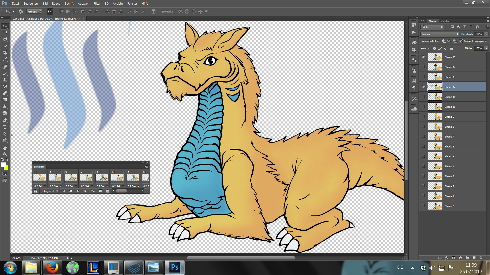Open blend mode dropdown Normal
490x275 pixels.
tap(440, 34)
